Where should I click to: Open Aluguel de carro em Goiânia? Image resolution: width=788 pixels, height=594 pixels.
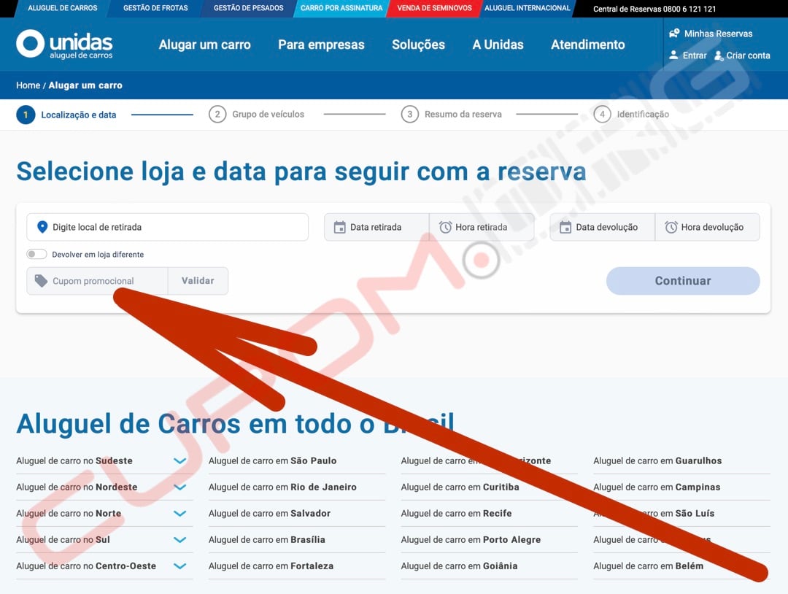[x=460, y=566]
